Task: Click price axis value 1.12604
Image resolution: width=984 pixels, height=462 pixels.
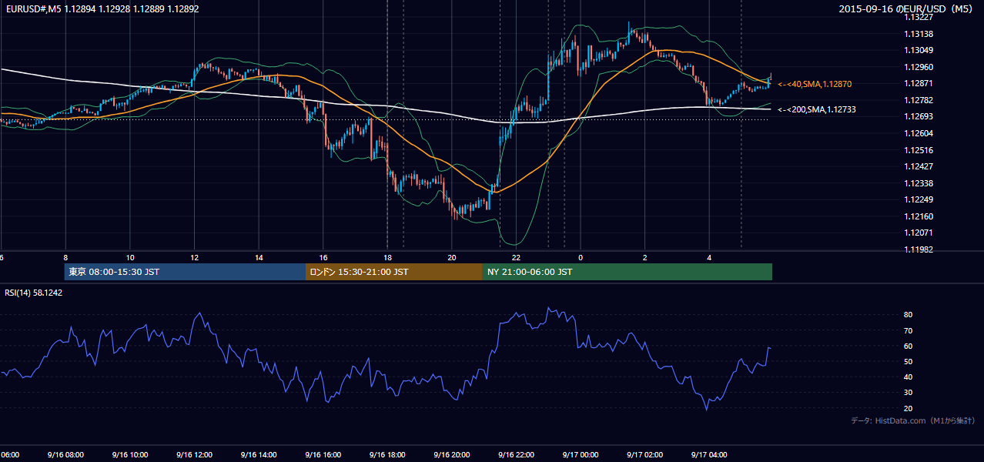Action: tap(919, 133)
